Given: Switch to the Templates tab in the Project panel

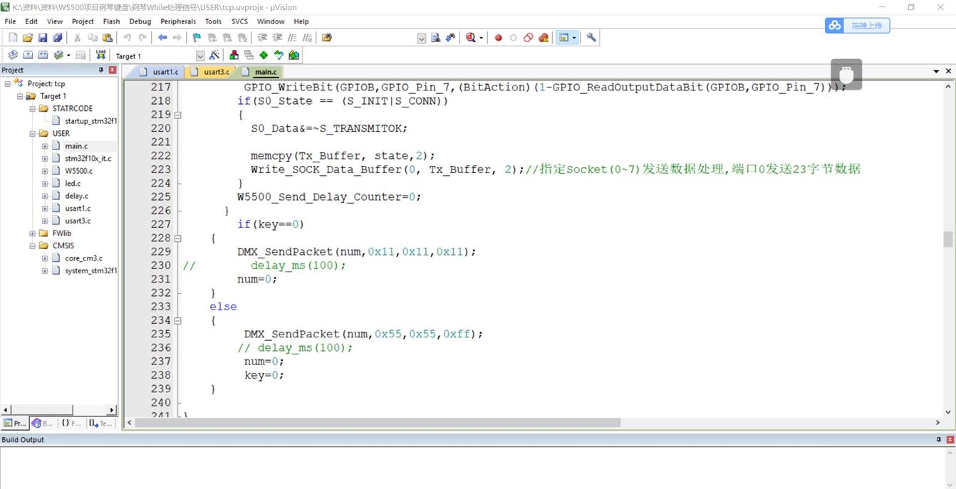Looking at the screenshot, I should [100, 424].
